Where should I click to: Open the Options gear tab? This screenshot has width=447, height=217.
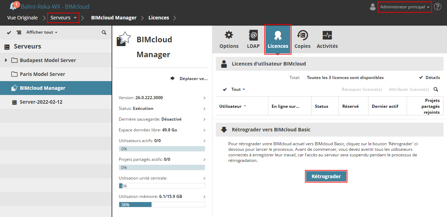click(x=229, y=40)
